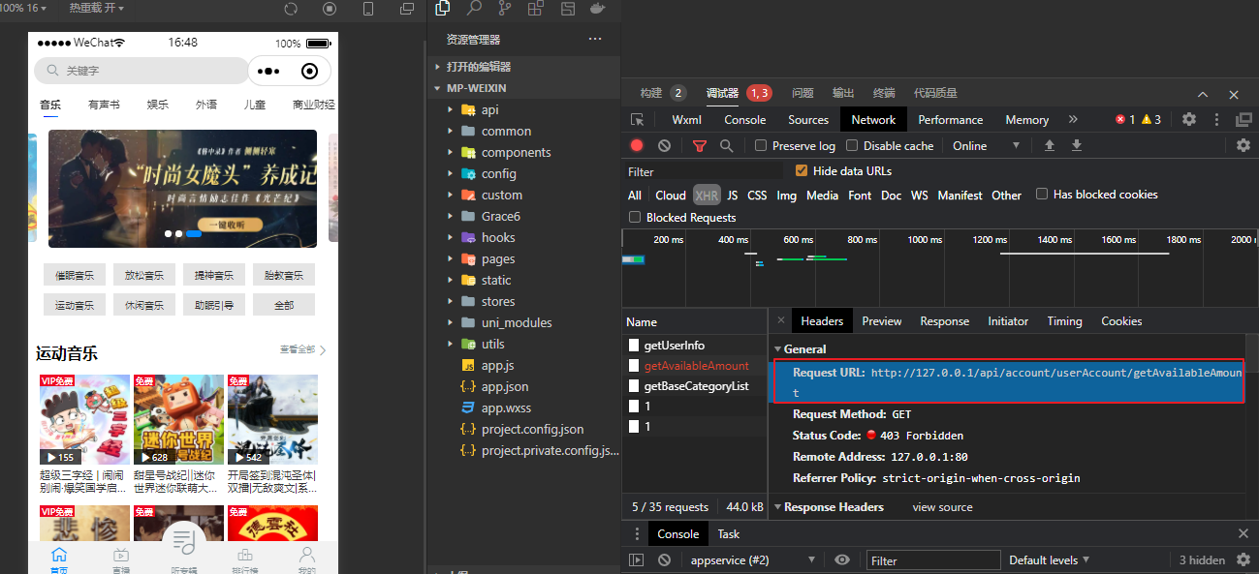Screen dimensions: 1259x574
Task: Uncheck Hide data URLs
Action: click(802, 170)
